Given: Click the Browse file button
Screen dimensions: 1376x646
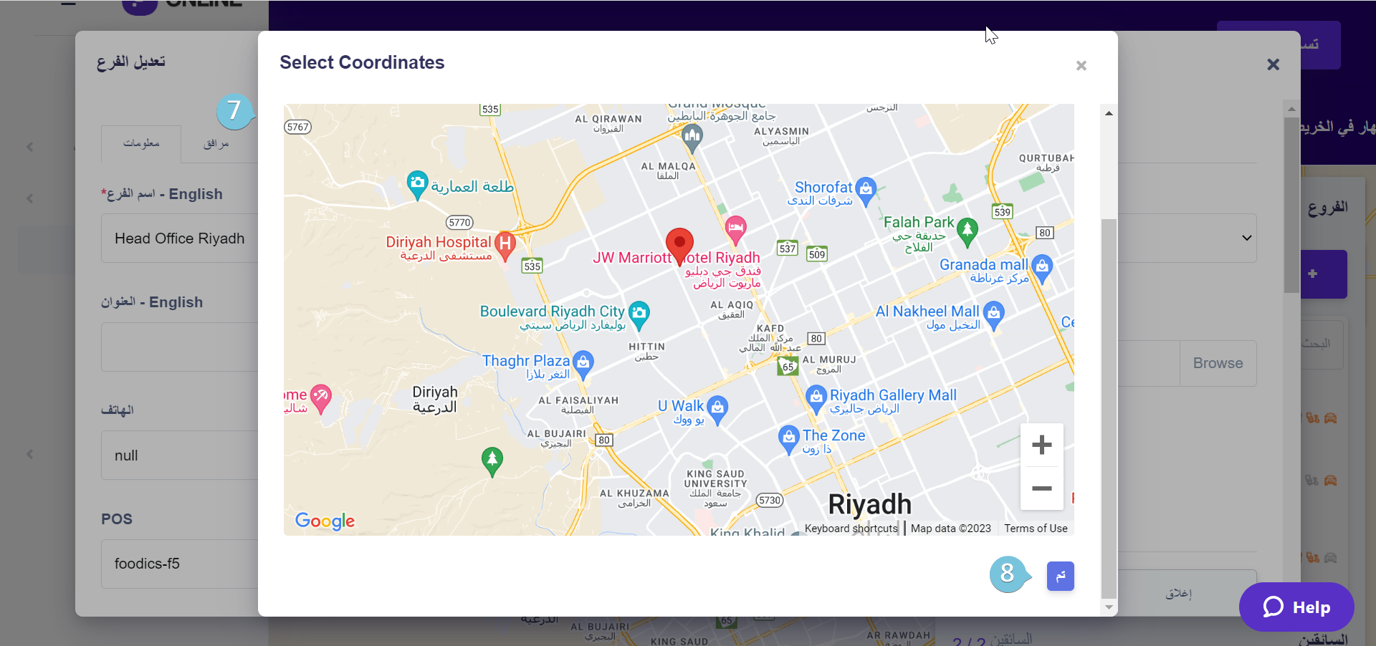Looking at the screenshot, I should 1218,363.
